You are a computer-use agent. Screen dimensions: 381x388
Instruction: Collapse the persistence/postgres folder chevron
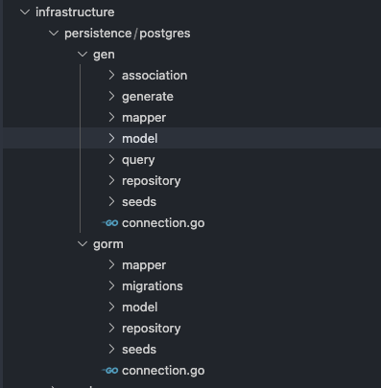[54, 34]
